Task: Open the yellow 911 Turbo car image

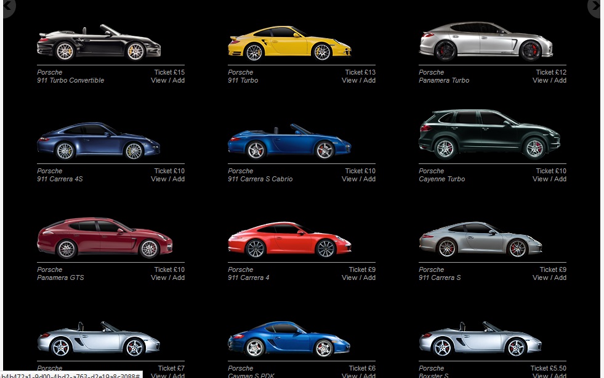Action: click(x=289, y=44)
